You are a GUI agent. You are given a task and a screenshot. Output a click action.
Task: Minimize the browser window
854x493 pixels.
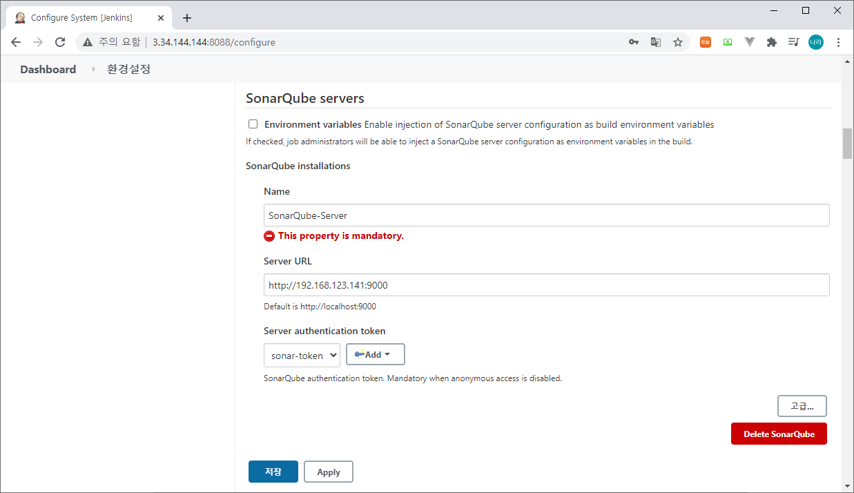[x=773, y=10]
